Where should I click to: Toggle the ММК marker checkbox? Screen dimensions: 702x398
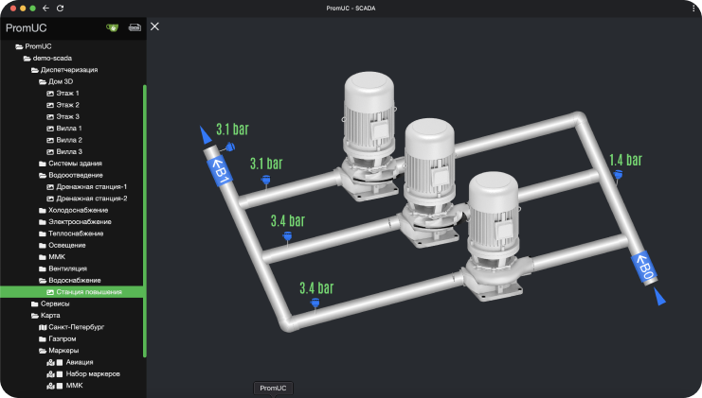(59, 386)
